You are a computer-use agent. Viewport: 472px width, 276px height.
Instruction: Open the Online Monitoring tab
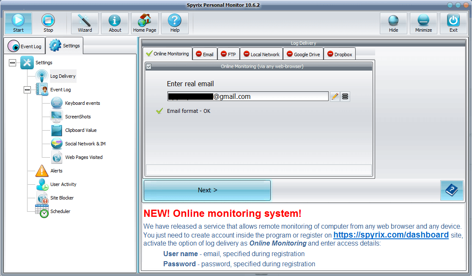(167, 54)
